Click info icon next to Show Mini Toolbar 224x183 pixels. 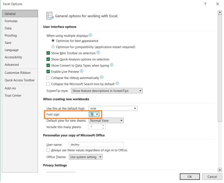click(x=98, y=53)
